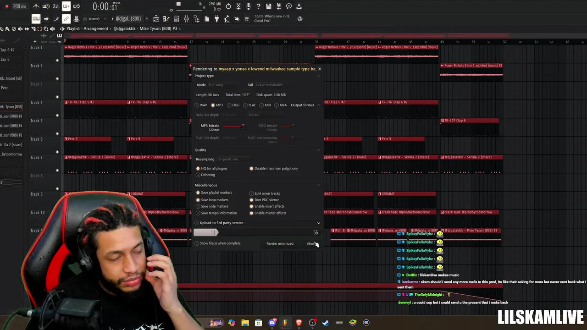The width and height of the screenshot is (587, 330).
Task: Open Brave browser from the taskbar
Action: pos(299,323)
